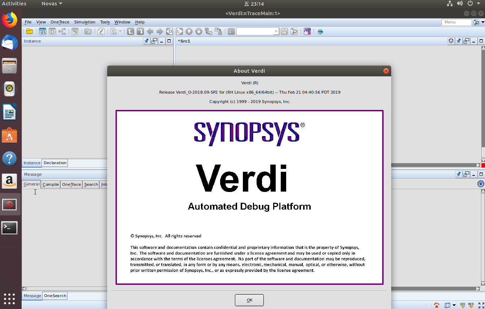The image size is (485, 309).
Task: Click the 'D' show driver arrow icon
Action: [170, 31]
